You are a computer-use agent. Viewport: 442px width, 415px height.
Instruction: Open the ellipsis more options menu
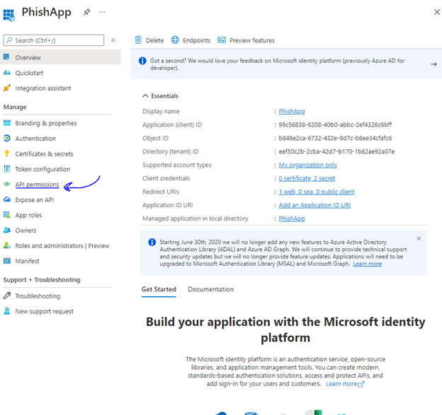pyautogui.click(x=103, y=12)
